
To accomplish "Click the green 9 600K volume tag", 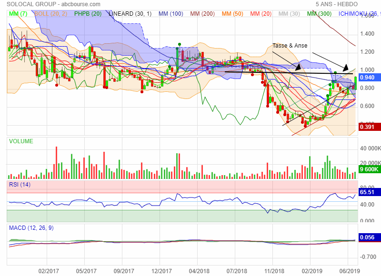I will [x=370, y=169].
